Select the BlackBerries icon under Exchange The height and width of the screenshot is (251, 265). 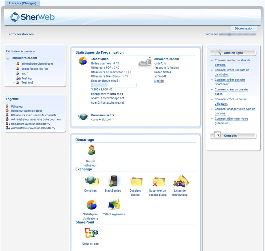[x=113, y=181]
